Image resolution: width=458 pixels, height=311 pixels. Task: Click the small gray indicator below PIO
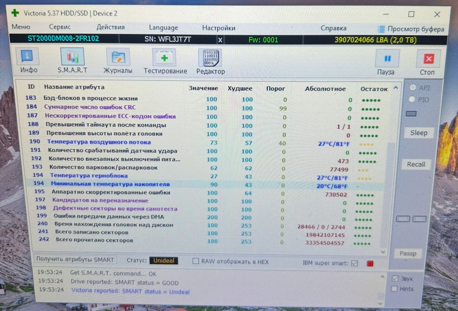411,114
